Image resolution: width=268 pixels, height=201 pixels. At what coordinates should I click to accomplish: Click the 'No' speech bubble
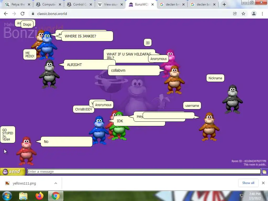(66, 142)
